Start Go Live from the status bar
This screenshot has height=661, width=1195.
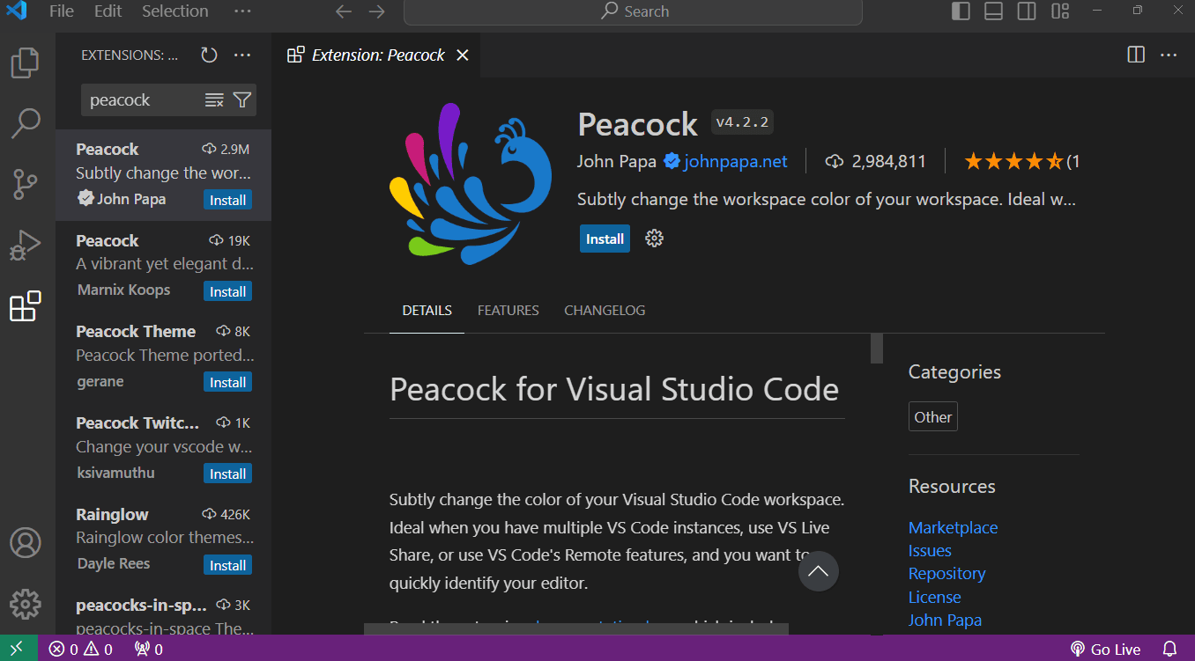(1104, 649)
